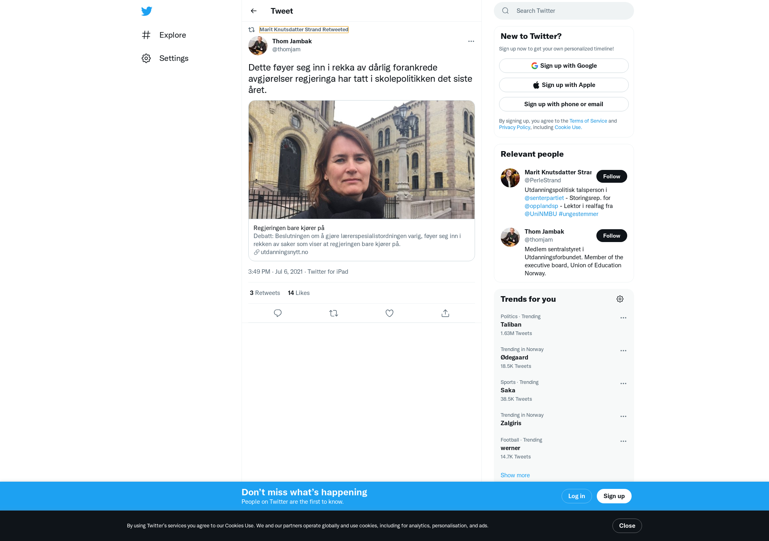Like the tweet with the heart icon

tap(389, 313)
